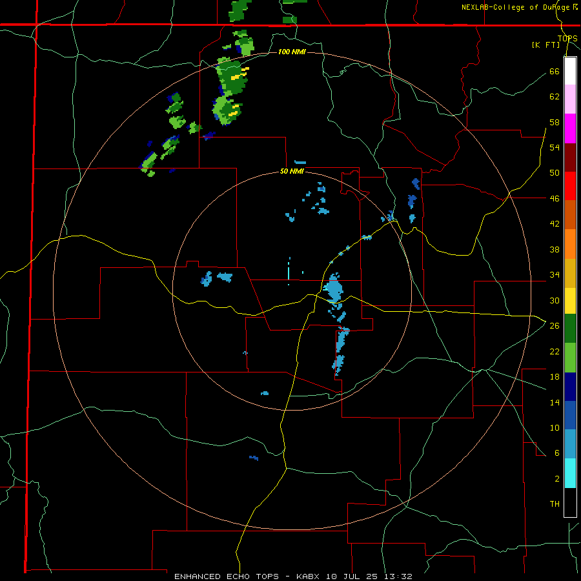Pick the navy blue legend color swatch
This screenshot has width=581, height=581.
tap(570, 387)
